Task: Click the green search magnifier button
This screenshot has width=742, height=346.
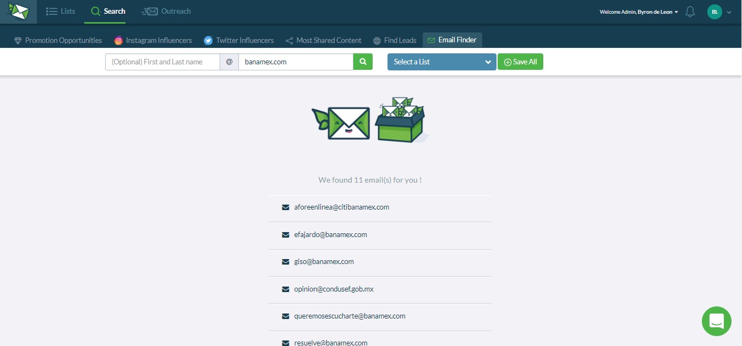Action: point(363,62)
